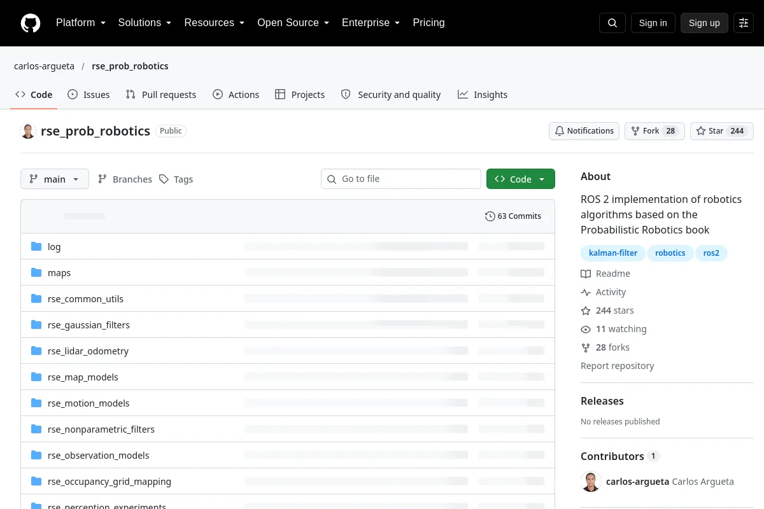Fork the rse_prob_robotics repository

pos(654,131)
